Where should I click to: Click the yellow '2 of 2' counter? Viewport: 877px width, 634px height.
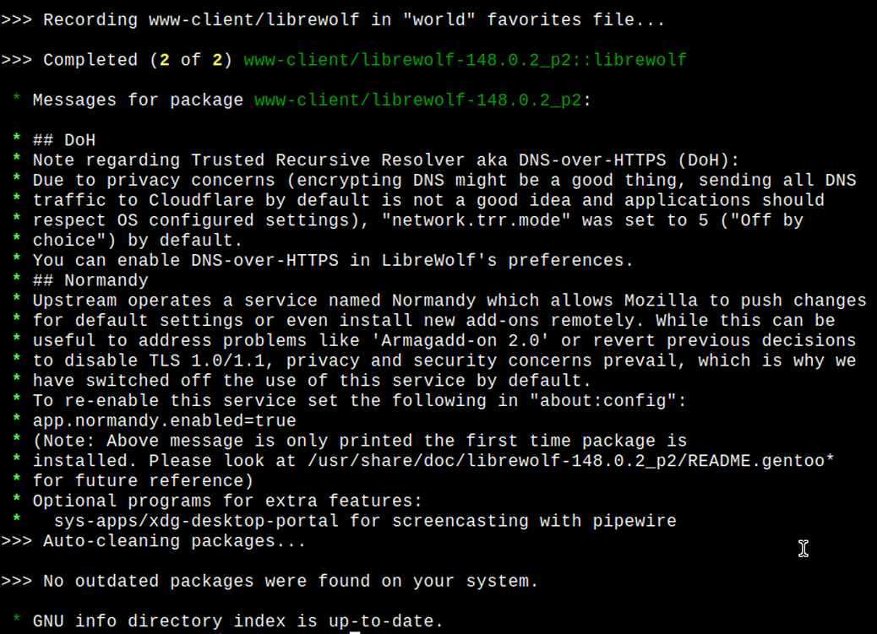(x=191, y=60)
